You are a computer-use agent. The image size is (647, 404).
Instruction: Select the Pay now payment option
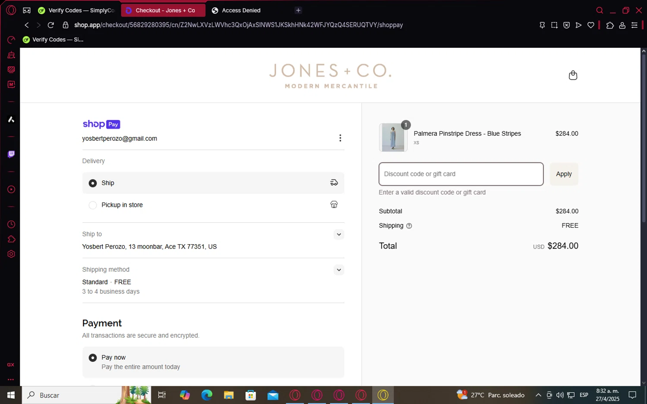pos(213,362)
